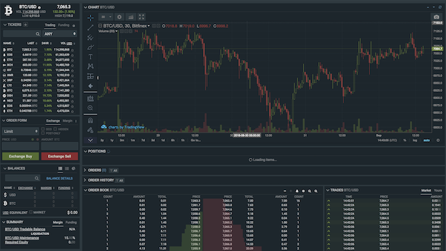
Task: Select the Margin tab in order form
Action: (67, 121)
